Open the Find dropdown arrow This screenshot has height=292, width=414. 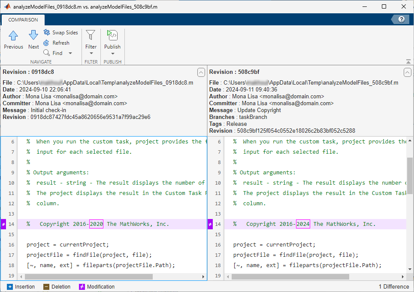coord(70,53)
